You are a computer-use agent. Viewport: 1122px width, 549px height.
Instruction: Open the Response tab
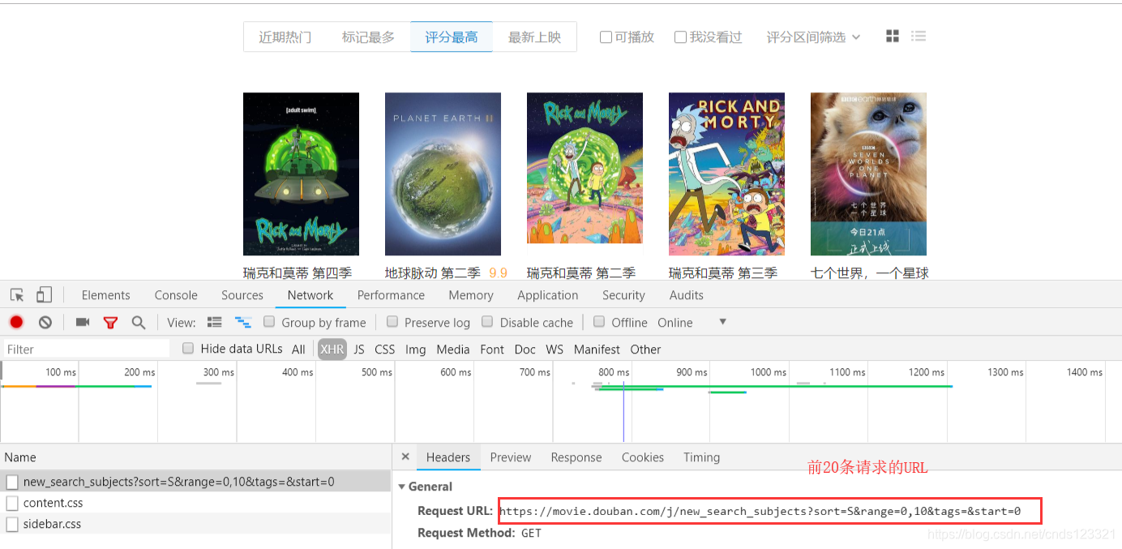pos(576,457)
